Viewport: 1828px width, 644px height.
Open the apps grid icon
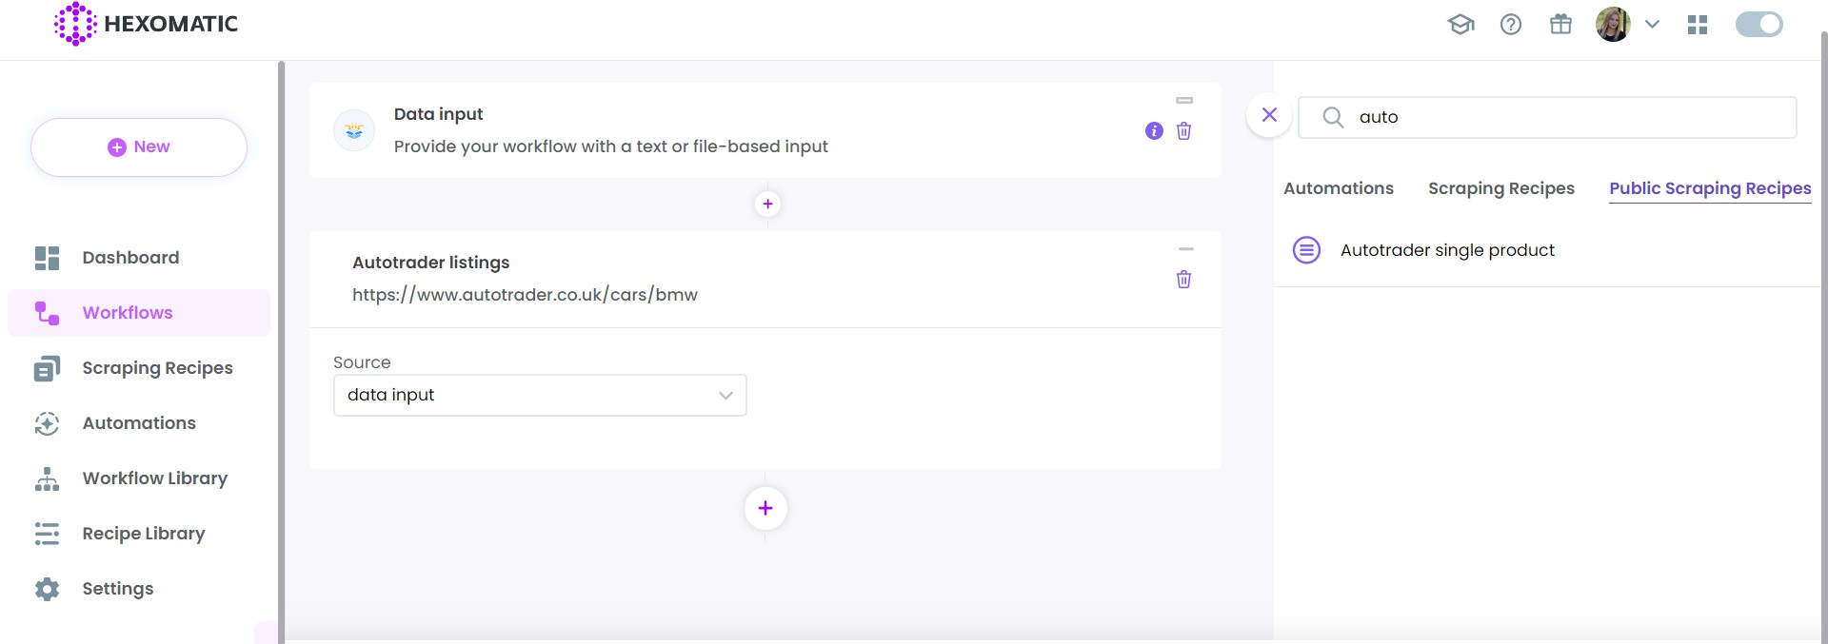(1698, 25)
